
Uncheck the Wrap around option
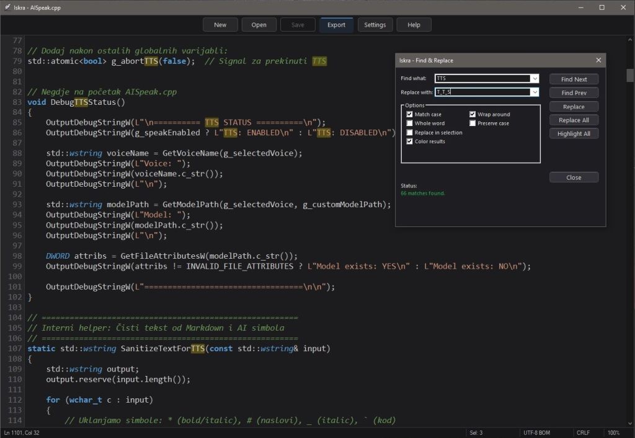click(x=473, y=115)
